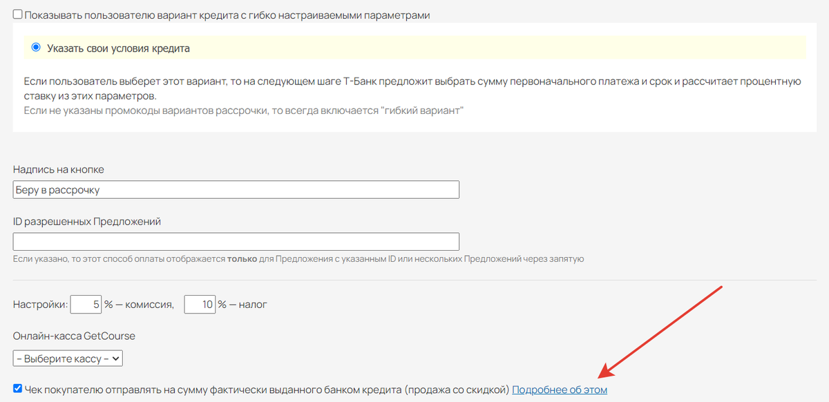The image size is (829, 402).
Task: Uncheck the 'Чек покупателю отправлять' checkbox
Action: [18, 390]
